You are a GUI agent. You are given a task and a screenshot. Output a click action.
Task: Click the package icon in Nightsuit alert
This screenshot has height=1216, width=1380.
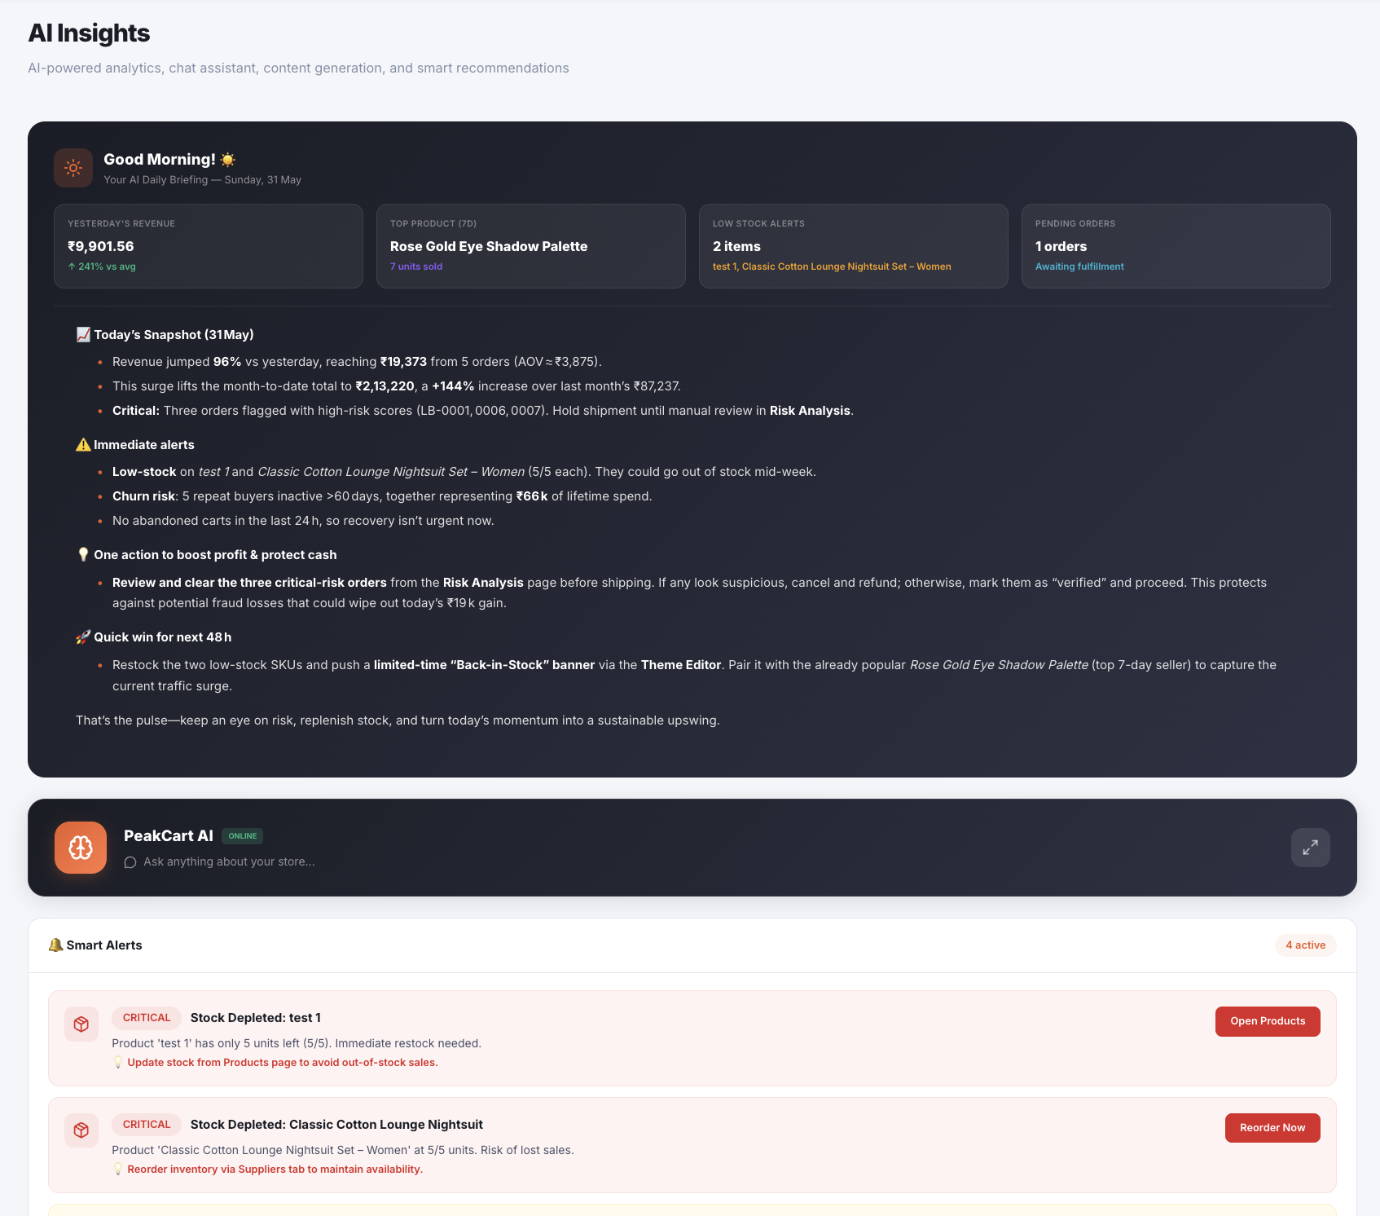pos(81,1130)
